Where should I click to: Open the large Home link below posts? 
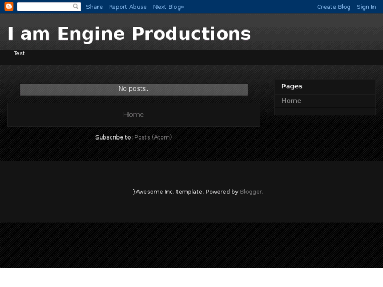click(x=133, y=115)
